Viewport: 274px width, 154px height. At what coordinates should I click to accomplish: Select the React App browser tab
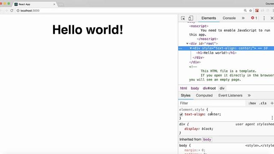[34, 4]
